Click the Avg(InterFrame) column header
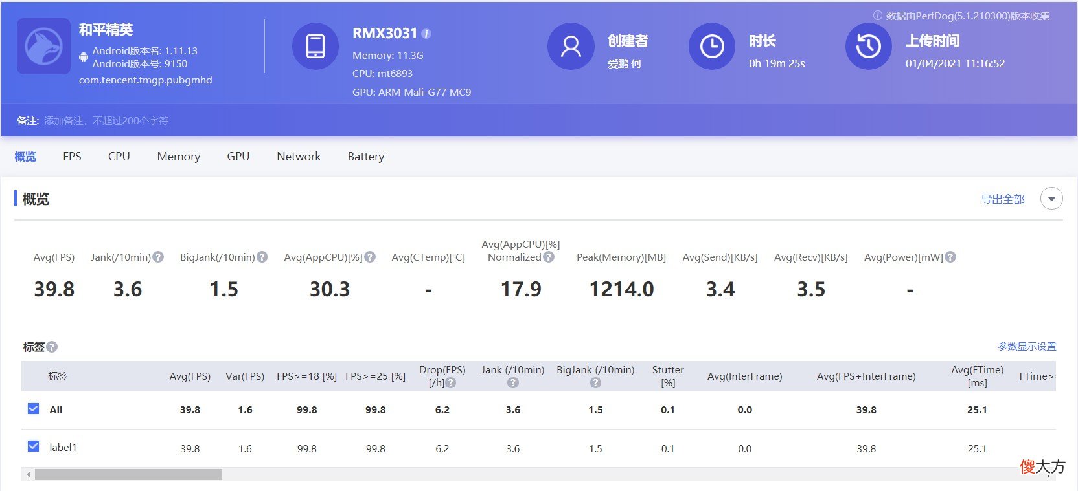 pyautogui.click(x=745, y=376)
